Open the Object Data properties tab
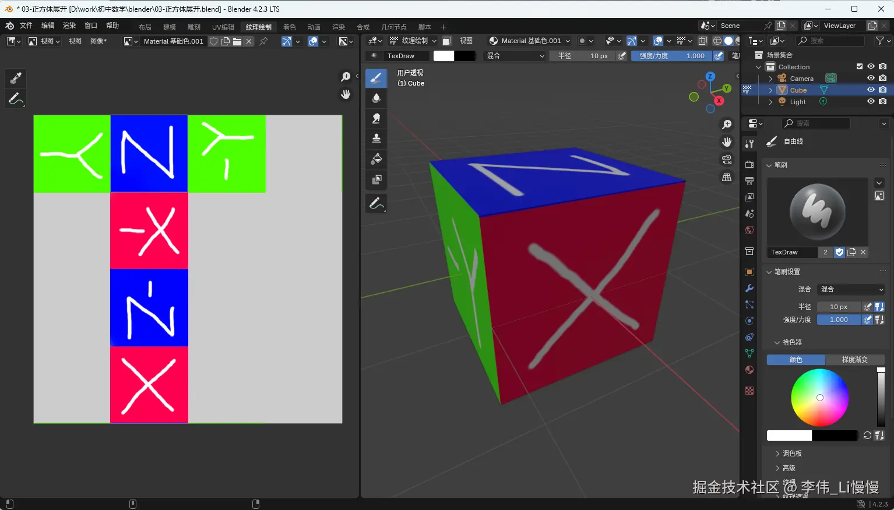 point(749,353)
